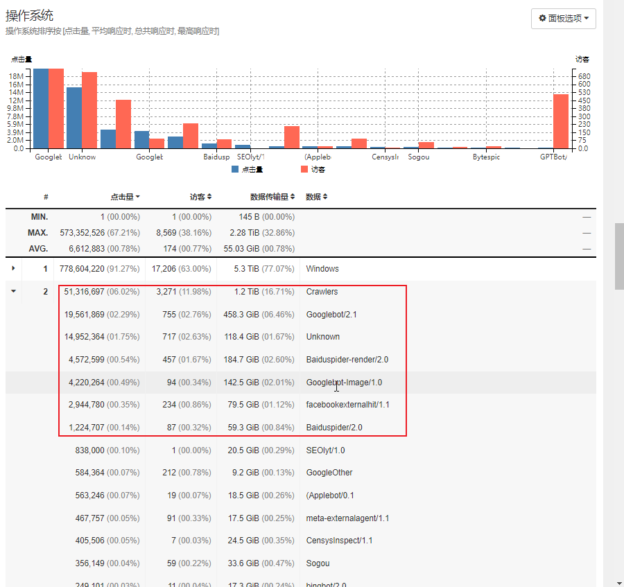
Task: Click the SEOlyt/1.0 row entry
Action: (x=325, y=450)
